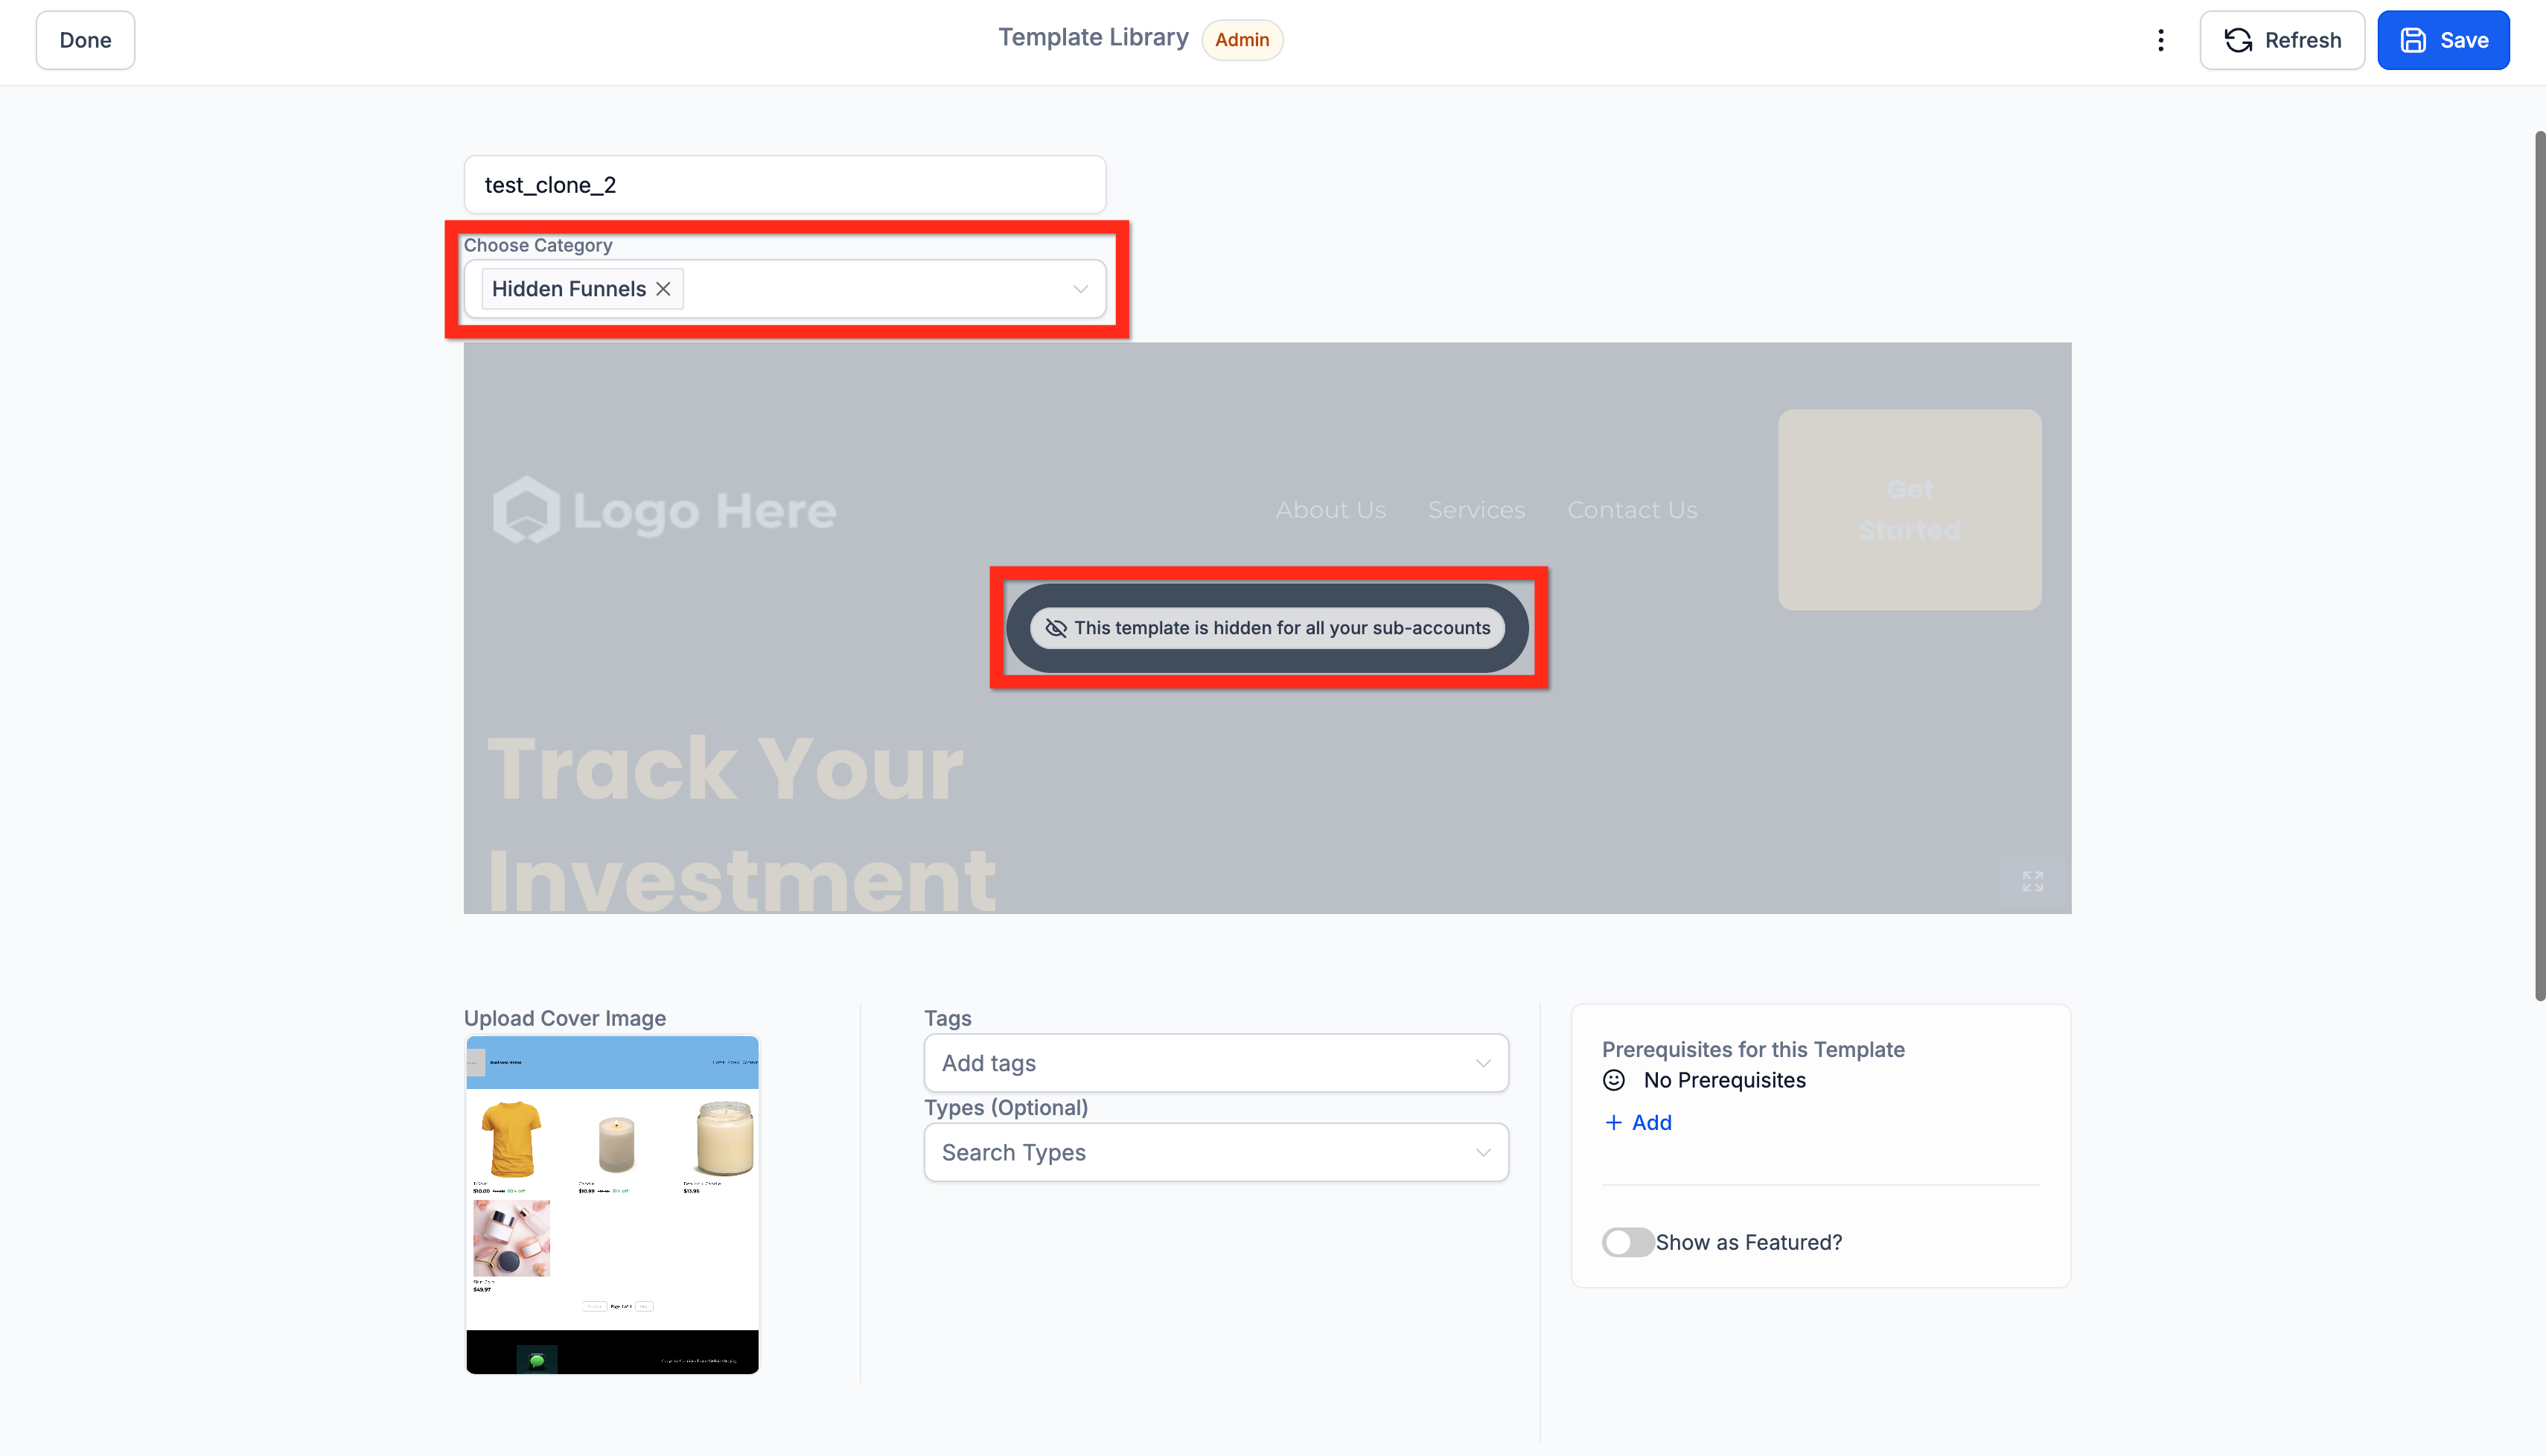This screenshot has height=1456, width=2546.
Task: Open the Search Types dropdown
Action: point(1215,1152)
